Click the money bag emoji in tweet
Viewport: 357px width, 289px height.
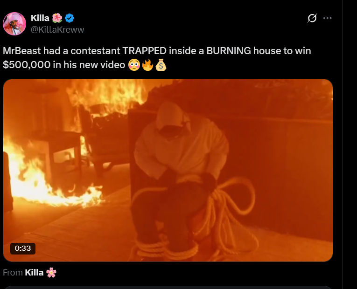coord(161,65)
